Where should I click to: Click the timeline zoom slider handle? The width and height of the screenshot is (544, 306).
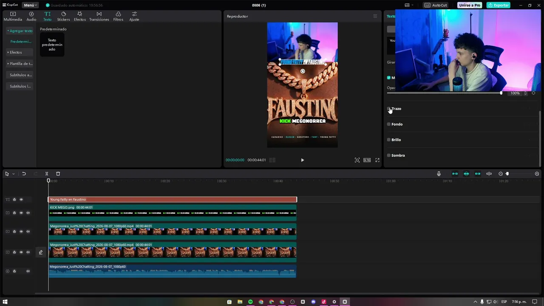click(x=507, y=174)
